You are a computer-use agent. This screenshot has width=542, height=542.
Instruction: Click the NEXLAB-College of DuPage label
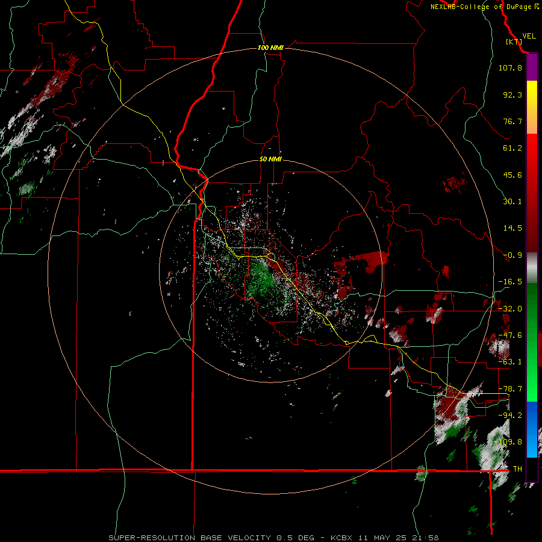click(x=481, y=7)
